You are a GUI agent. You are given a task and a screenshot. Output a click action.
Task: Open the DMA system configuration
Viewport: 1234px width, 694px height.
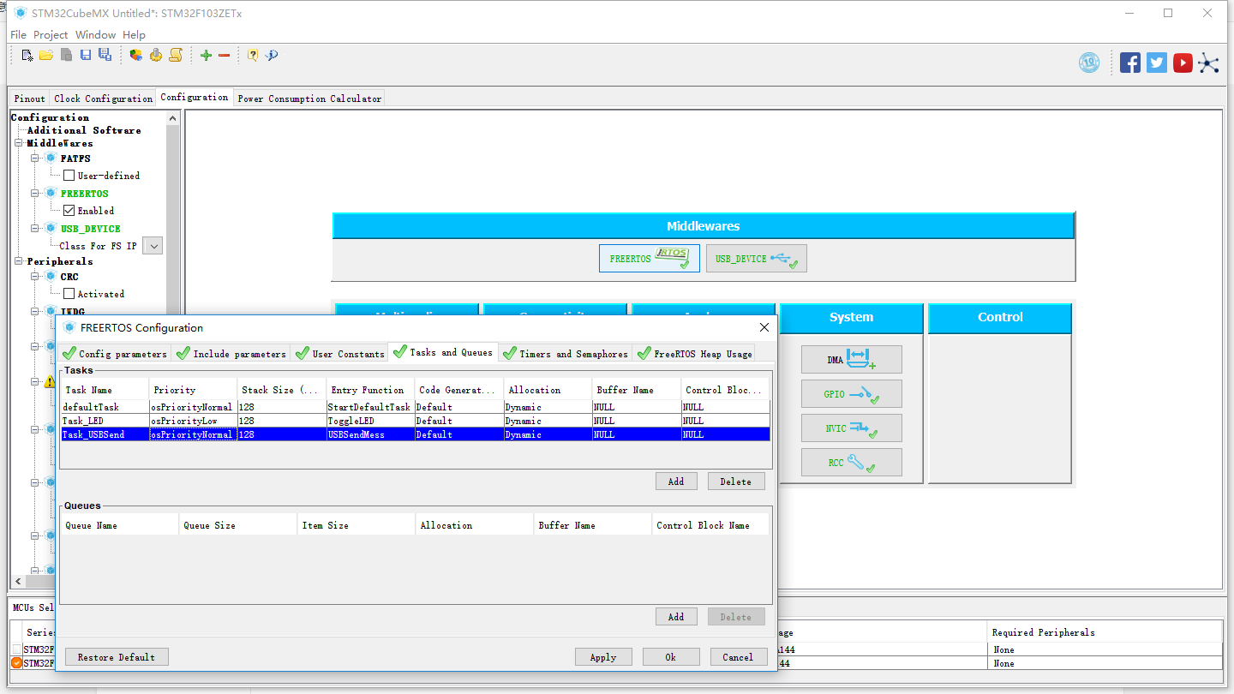click(x=852, y=360)
